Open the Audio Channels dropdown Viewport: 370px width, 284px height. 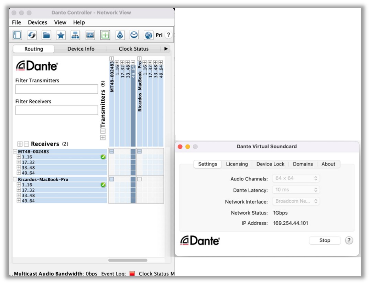296,178
